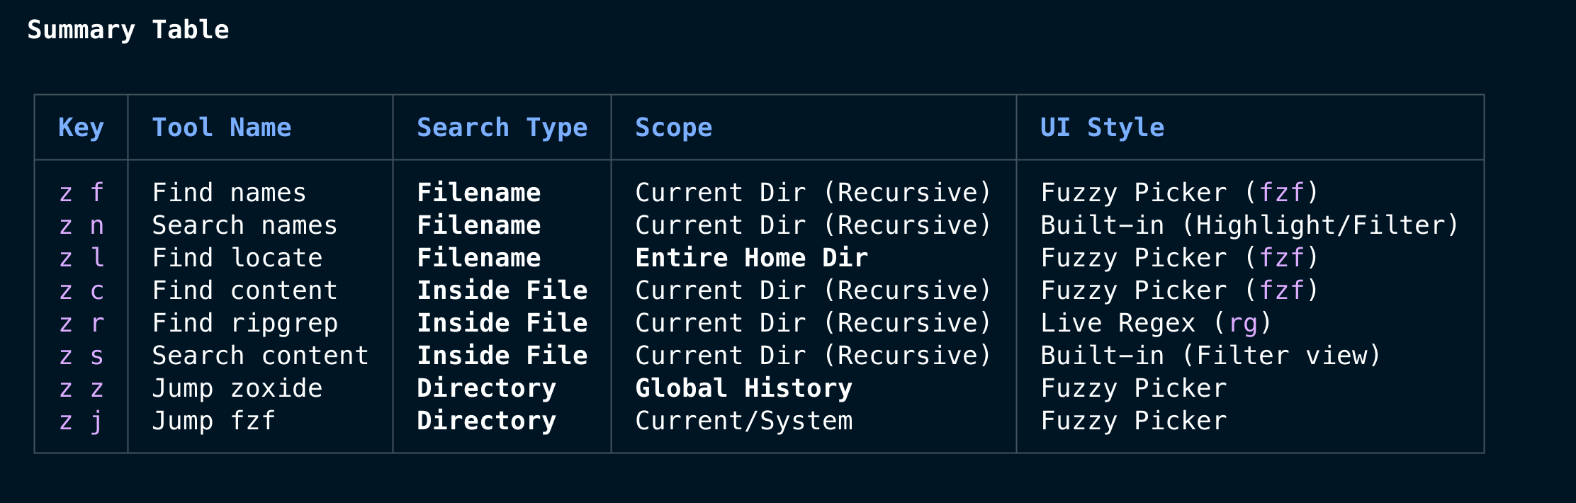Click 'Filename' in the Search names row
The height and width of the screenshot is (503, 1576).
479,225
